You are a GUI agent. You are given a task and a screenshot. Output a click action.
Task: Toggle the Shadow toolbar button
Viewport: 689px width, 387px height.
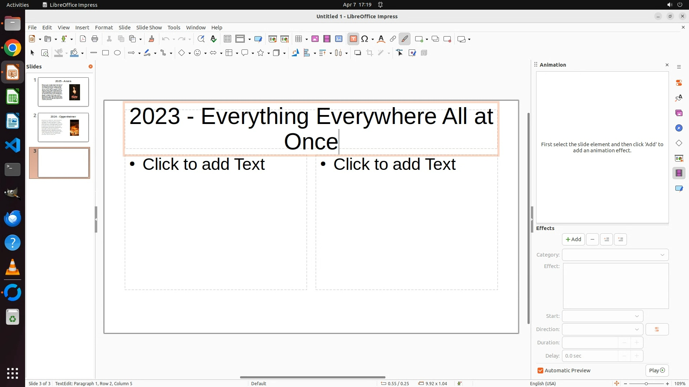click(x=357, y=53)
